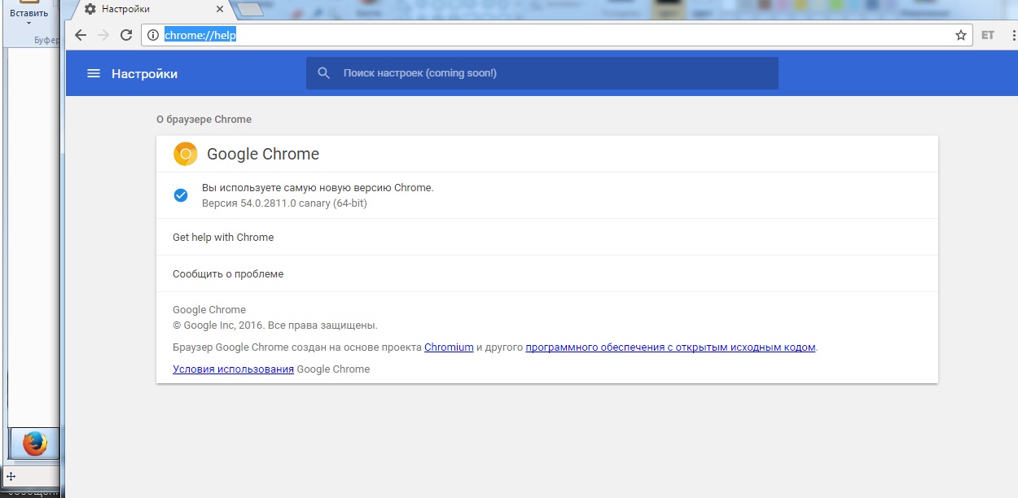Screen dimensions: 1018x498
Task: Click the Версия 54.0.2811.0 canary text
Action: click(x=284, y=203)
